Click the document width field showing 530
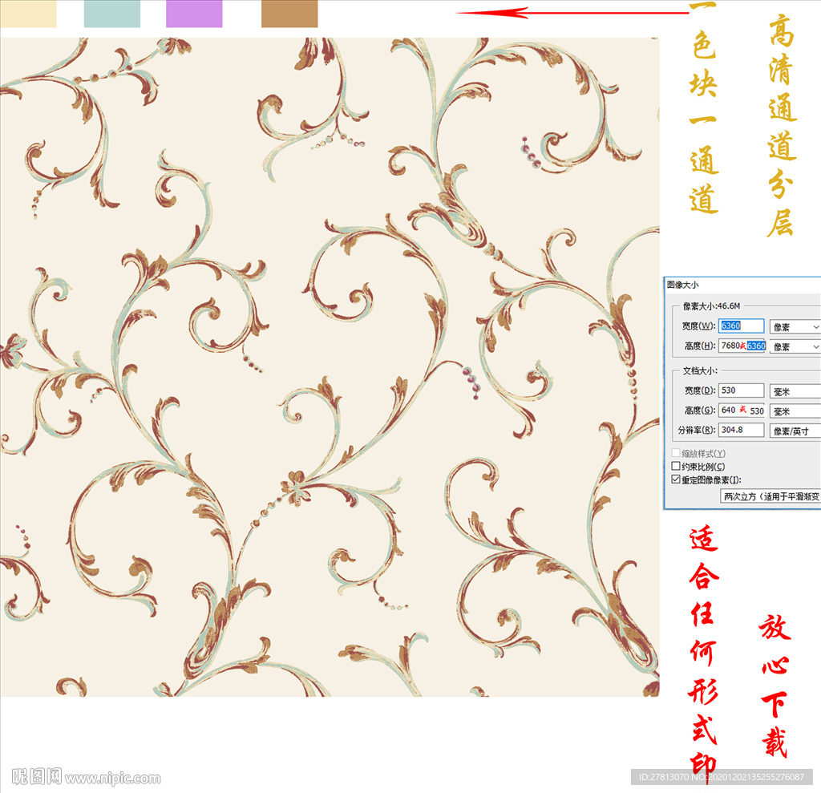821x793 pixels. point(741,390)
